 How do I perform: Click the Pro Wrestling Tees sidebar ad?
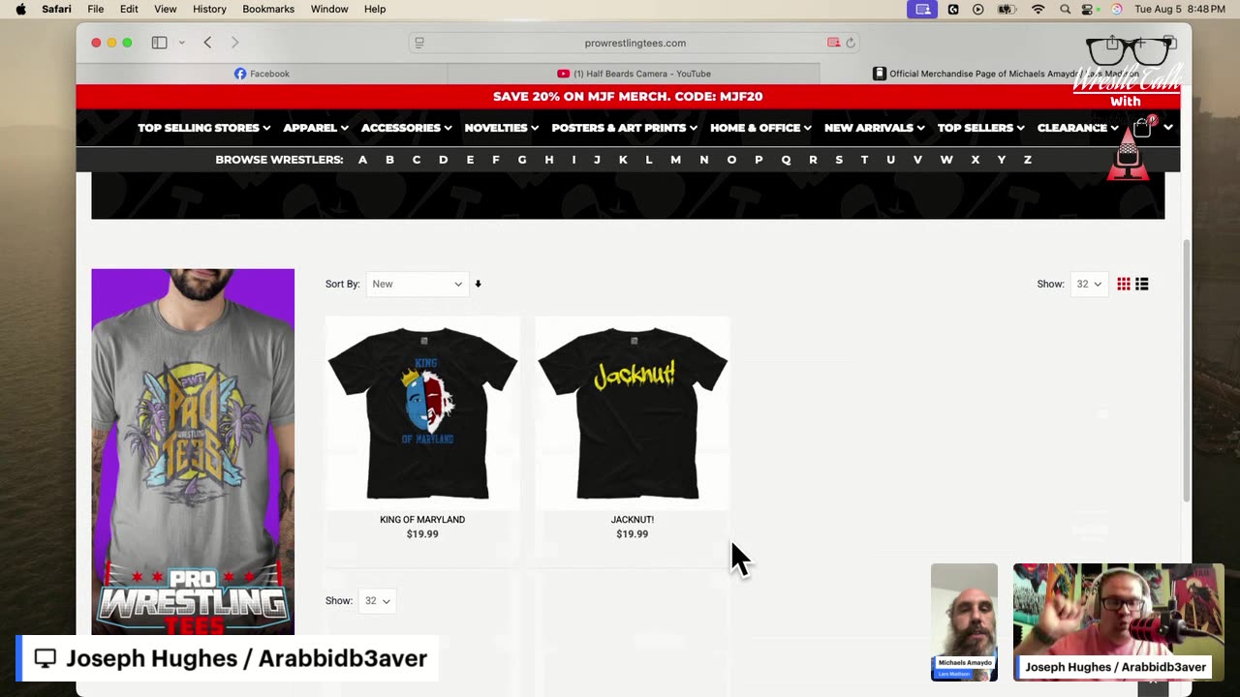tap(193, 451)
